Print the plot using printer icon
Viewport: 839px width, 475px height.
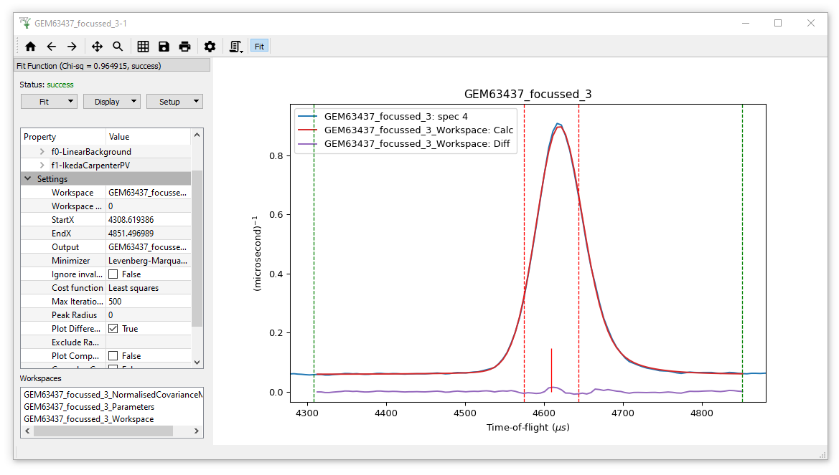point(184,47)
